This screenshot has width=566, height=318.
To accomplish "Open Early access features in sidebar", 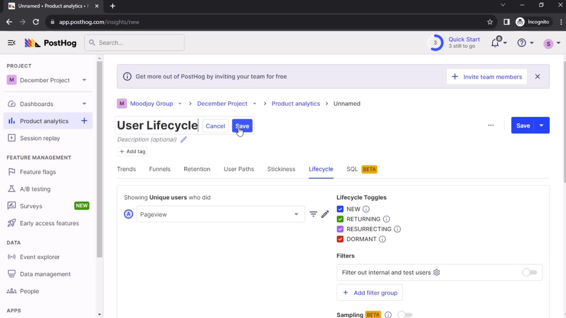I will pyautogui.click(x=49, y=223).
